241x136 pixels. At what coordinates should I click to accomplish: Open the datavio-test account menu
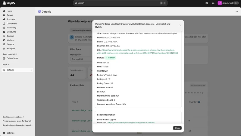pos(228,3)
